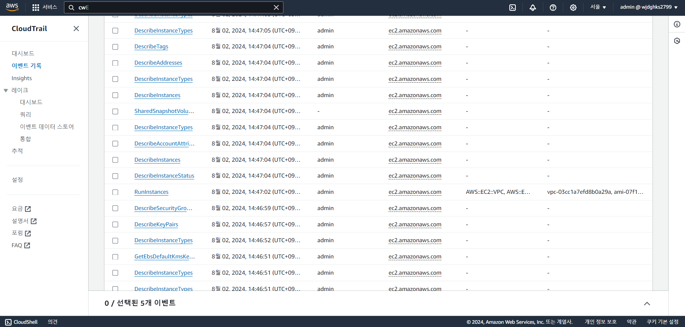Viewport: 685px width, 327px height.
Task: Open 약관 in the footer
Action: [632, 322]
